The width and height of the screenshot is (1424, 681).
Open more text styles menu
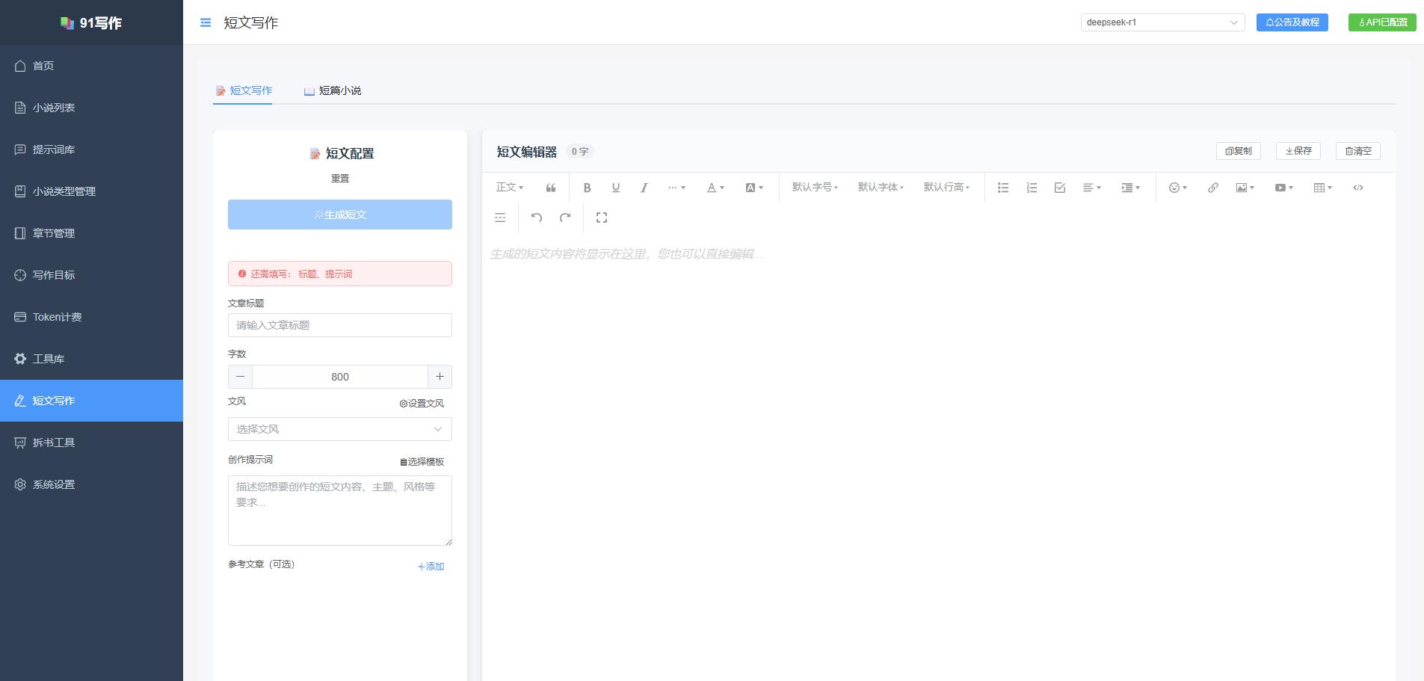point(676,188)
